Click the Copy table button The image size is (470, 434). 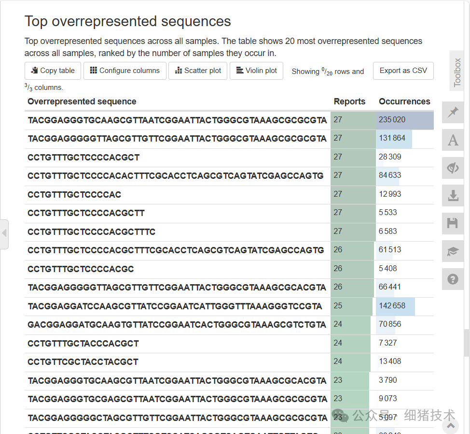tap(53, 71)
